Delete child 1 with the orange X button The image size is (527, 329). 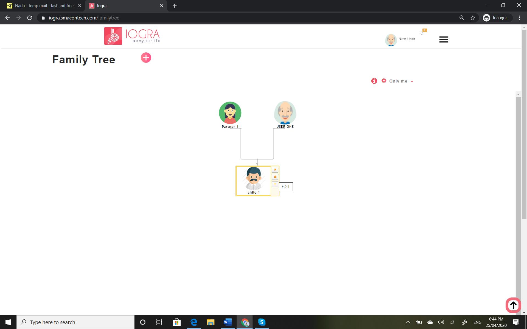[275, 170]
